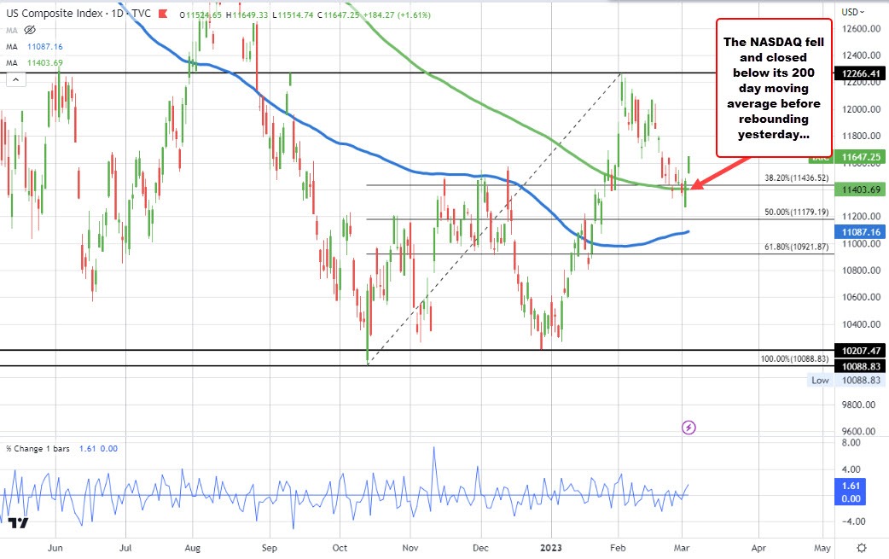Click the red flag icon beside TVC
The width and height of the screenshot is (889, 559).
[165, 14]
